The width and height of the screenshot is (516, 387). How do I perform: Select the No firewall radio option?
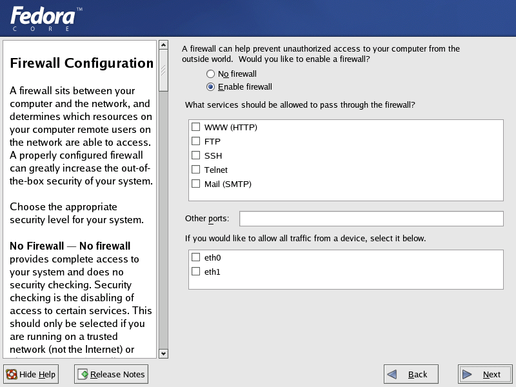pos(211,74)
